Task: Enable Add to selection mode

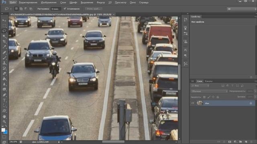Action: (21, 9)
